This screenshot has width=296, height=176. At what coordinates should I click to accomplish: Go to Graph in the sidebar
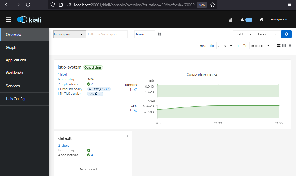click(11, 47)
